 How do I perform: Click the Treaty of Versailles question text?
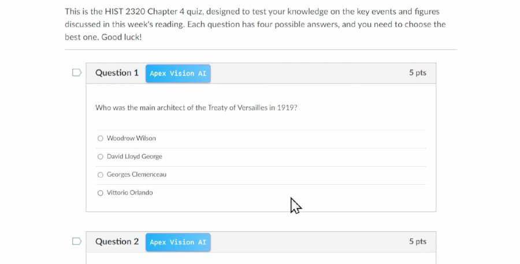point(196,108)
